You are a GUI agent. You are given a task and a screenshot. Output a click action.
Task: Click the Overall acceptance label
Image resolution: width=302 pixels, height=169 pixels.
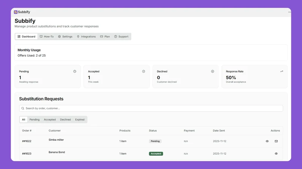pos(236,82)
